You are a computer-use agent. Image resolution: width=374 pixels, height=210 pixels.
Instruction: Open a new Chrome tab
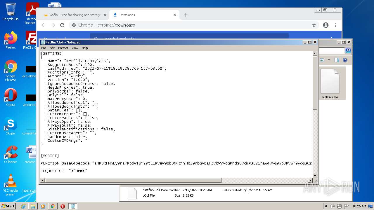(x=186, y=15)
